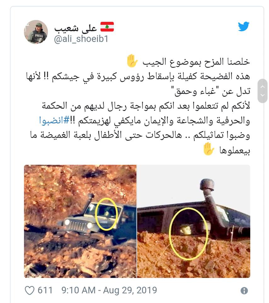
Task: Visit the @ali_shoeib1 handle link
Action: pyautogui.click(x=81, y=39)
